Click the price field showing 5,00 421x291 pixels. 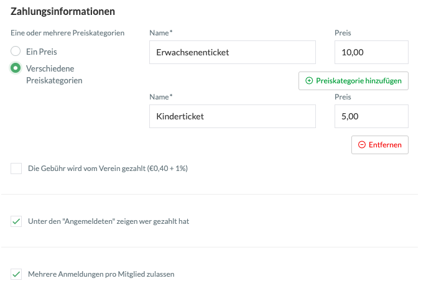click(371, 116)
